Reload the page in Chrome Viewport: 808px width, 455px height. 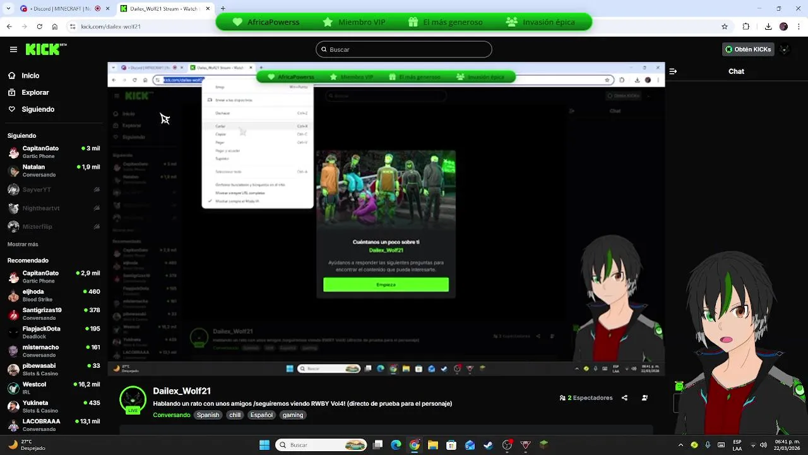click(39, 27)
